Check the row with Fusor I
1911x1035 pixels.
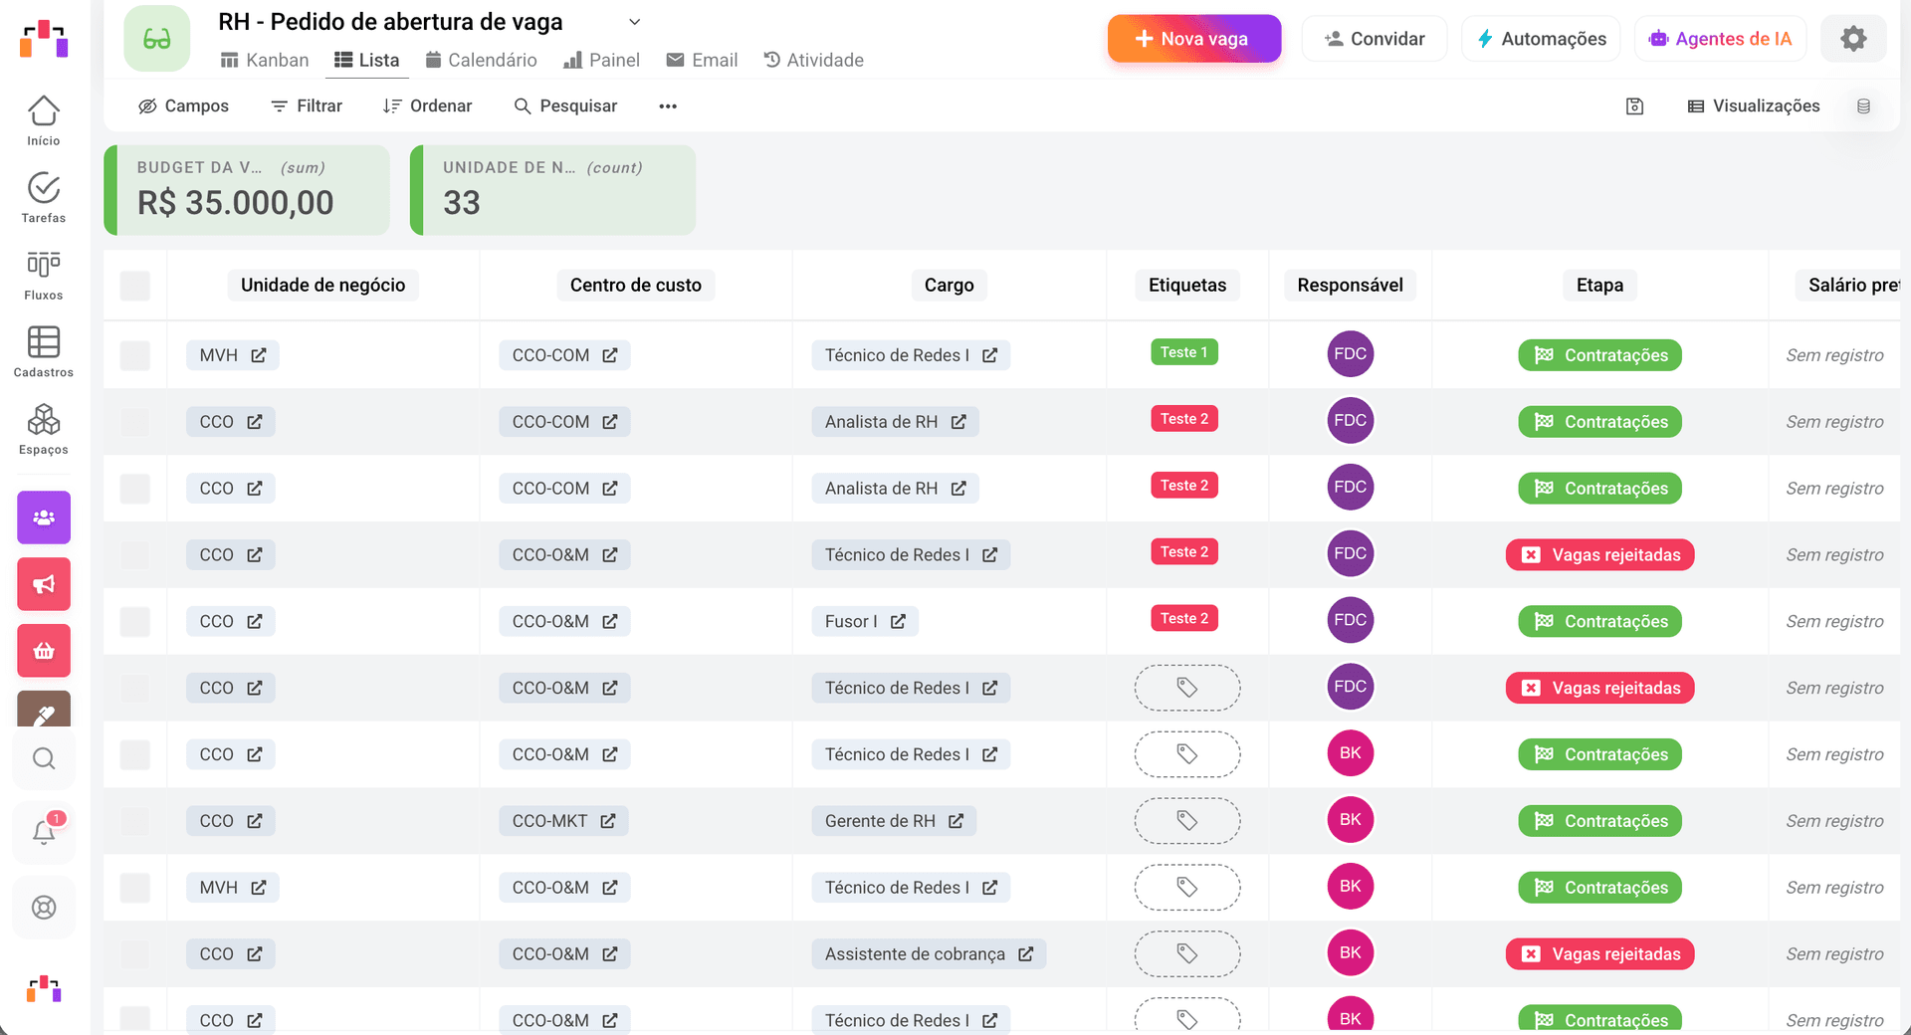tap(135, 622)
